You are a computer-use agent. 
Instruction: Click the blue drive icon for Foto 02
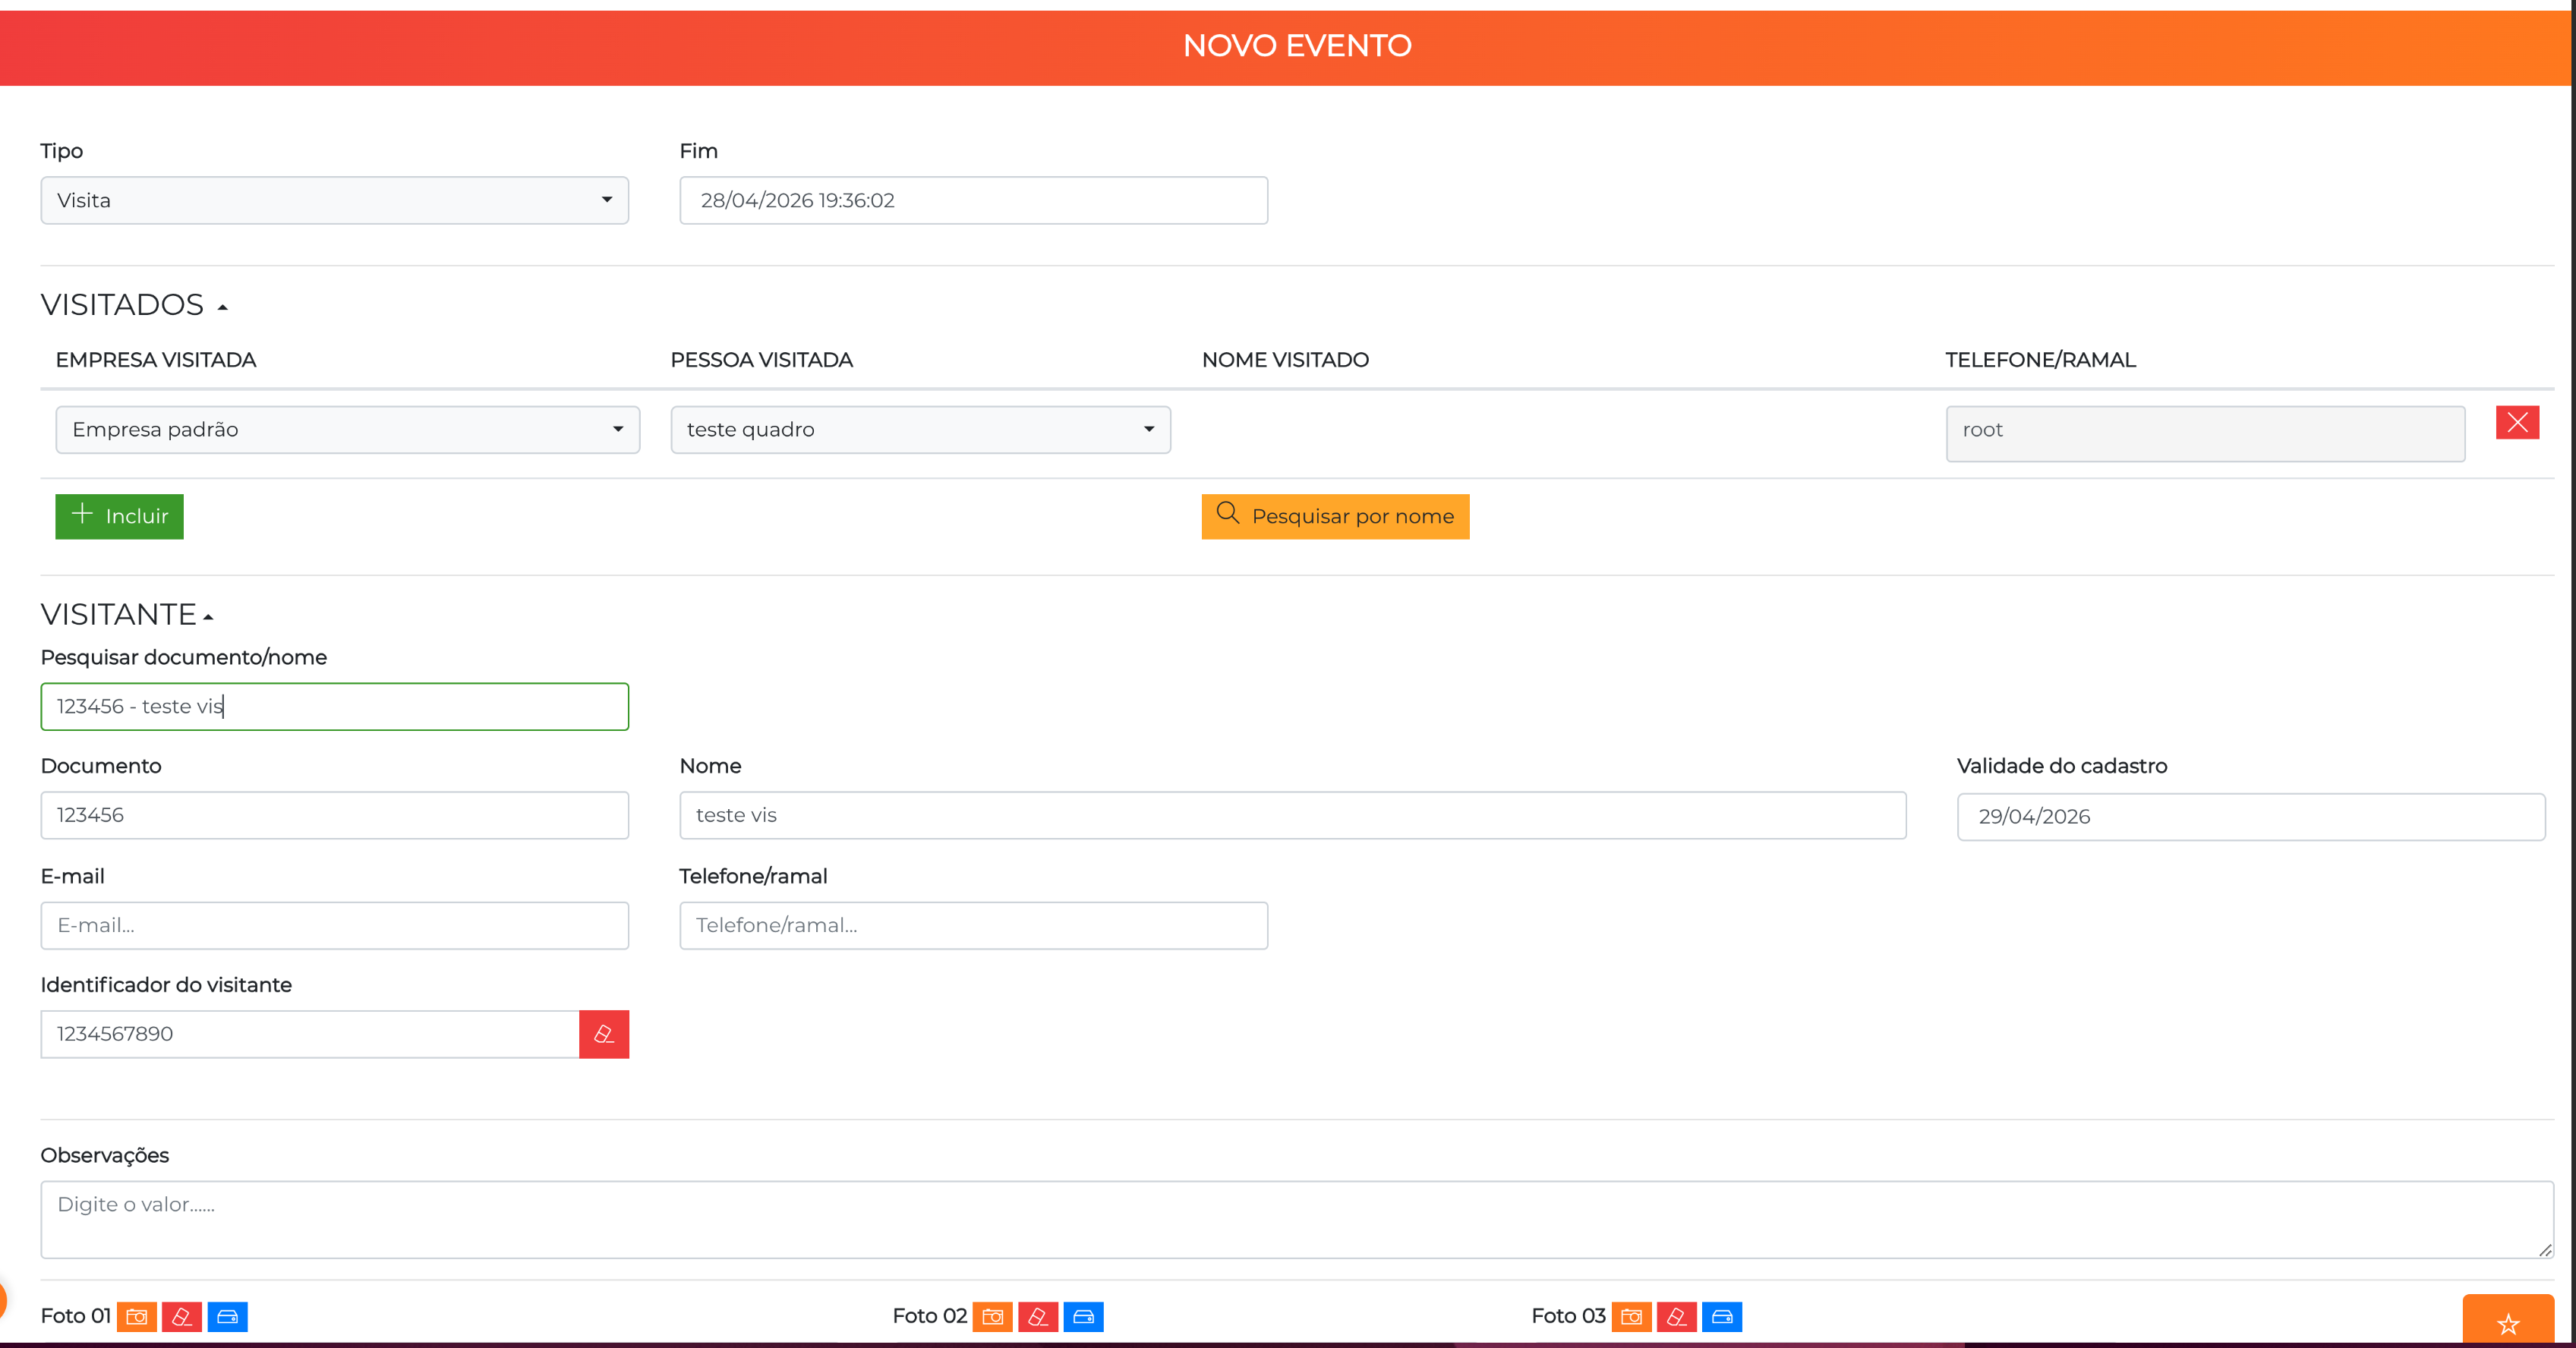pos(1083,1316)
